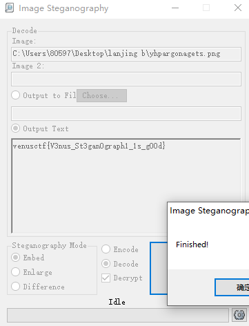The height and width of the screenshot is (326, 249).
Task: Select the Enlarge steganography mode
Action: 16,272
